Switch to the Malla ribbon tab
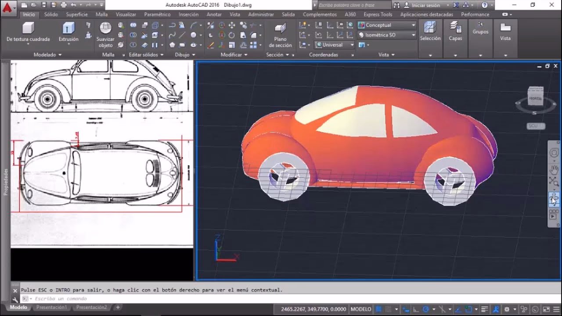This screenshot has height=316, width=562. 102,14
